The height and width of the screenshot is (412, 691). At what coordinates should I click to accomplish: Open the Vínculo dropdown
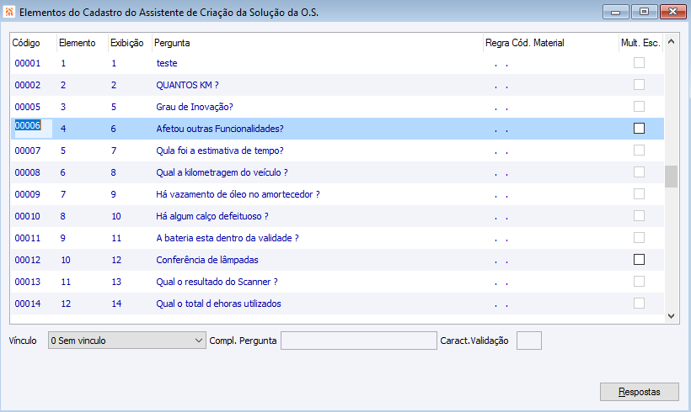[127, 341]
